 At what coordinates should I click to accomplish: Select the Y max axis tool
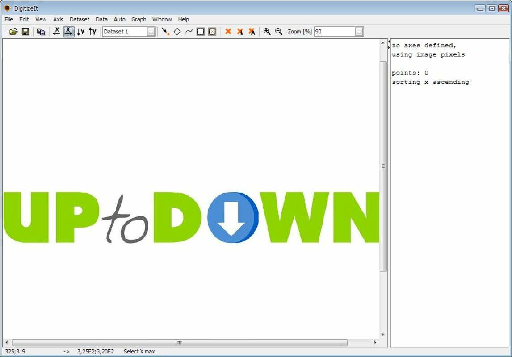pos(92,32)
